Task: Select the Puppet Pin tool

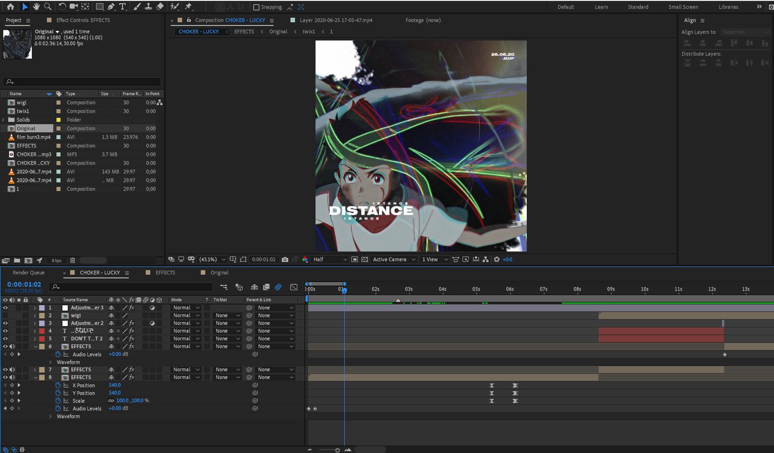Action: [x=188, y=7]
